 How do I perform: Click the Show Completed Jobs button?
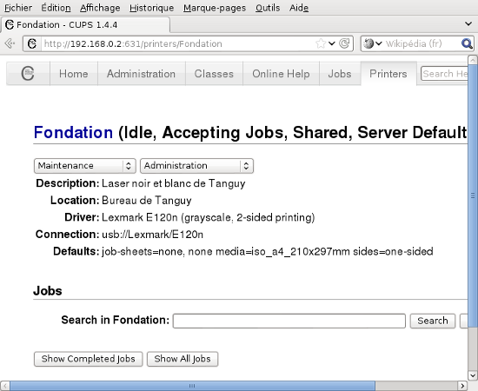[x=89, y=359]
